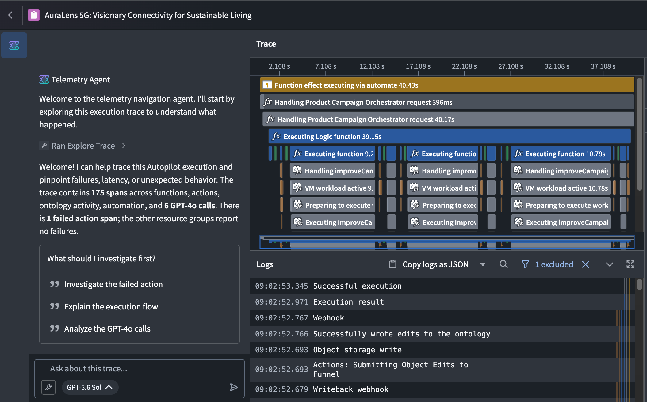This screenshot has width=647, height=402.
Task: Select the Webhook log row
Action: [x=442, y=318]
